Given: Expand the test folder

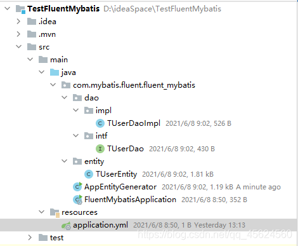Looking at the screenshot, I should coord(30,238).
